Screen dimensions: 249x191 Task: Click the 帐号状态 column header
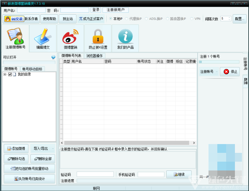coord(146,62)
